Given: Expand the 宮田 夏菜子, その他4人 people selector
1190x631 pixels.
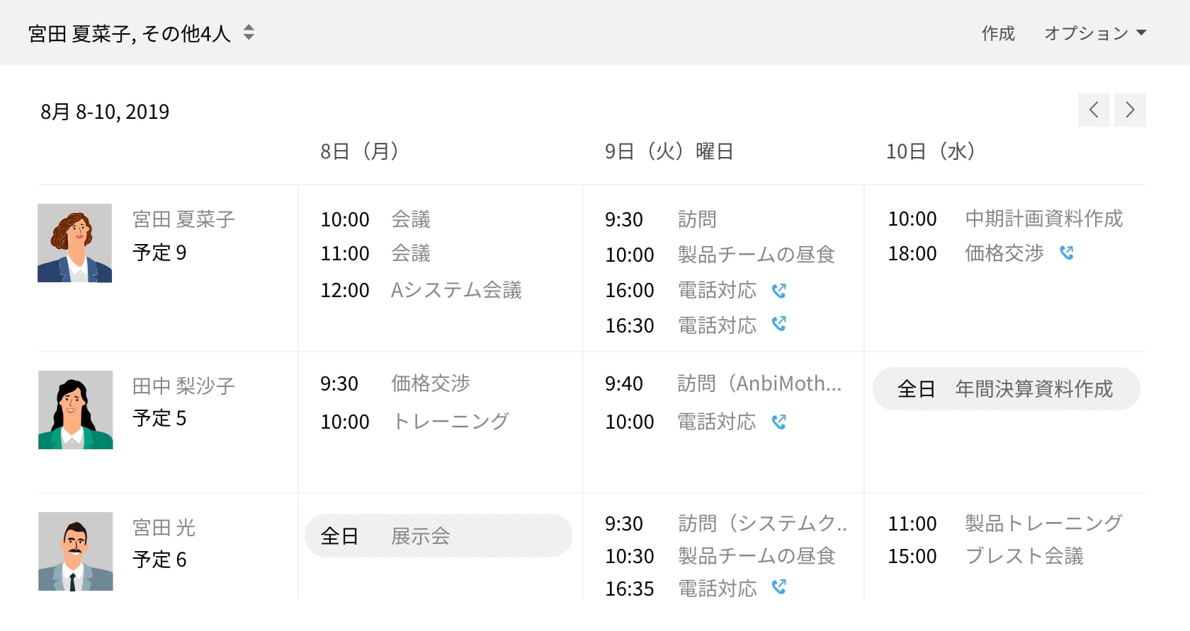Looking at the screenshot, I should 249,33.
